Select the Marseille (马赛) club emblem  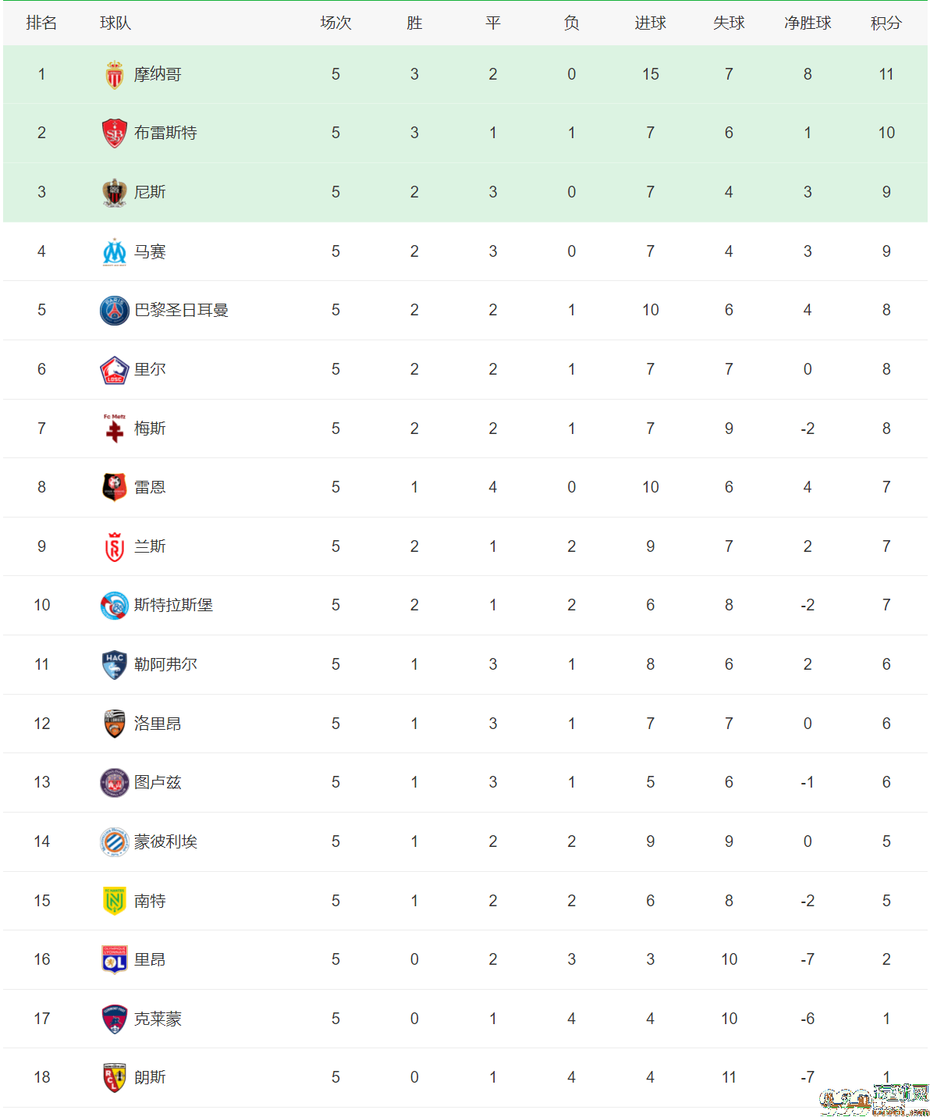click(115, 252)
